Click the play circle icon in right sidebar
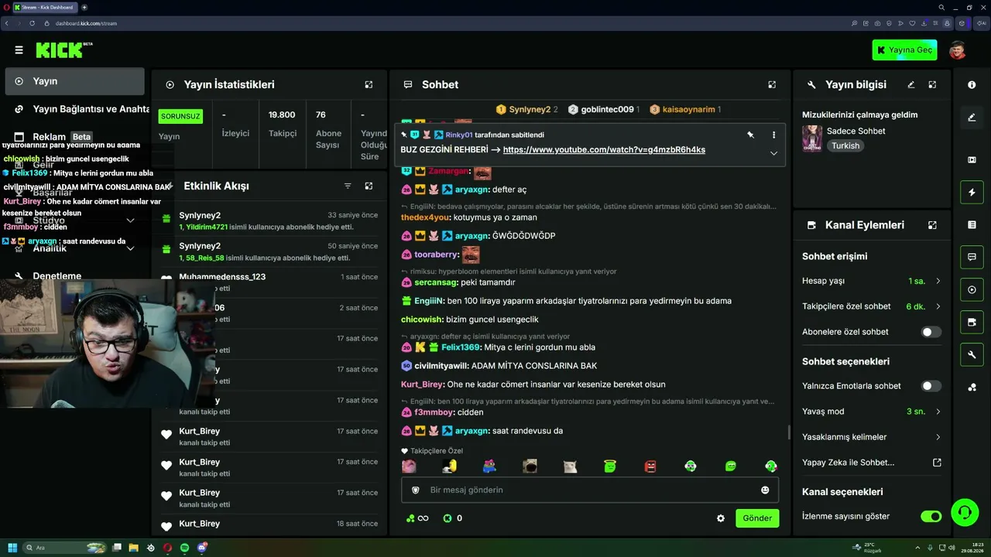 [972, 290]
